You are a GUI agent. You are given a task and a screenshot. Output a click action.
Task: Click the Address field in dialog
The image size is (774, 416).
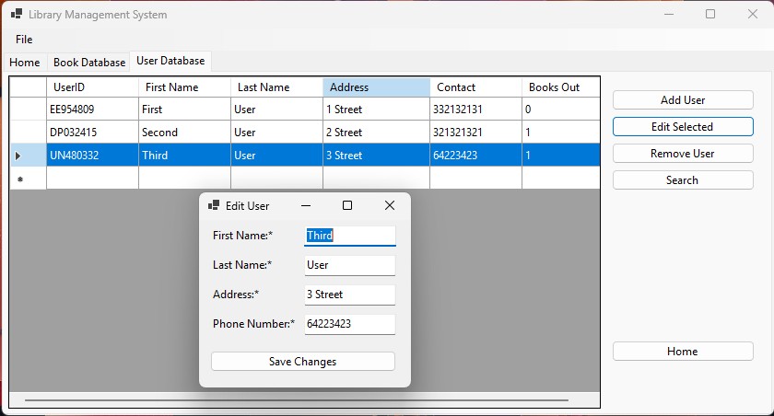(x=350, y=295)
